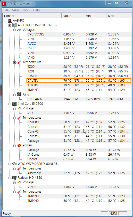Select the VIN1 voltage row
Screen dimensions: 133x217
79,39
